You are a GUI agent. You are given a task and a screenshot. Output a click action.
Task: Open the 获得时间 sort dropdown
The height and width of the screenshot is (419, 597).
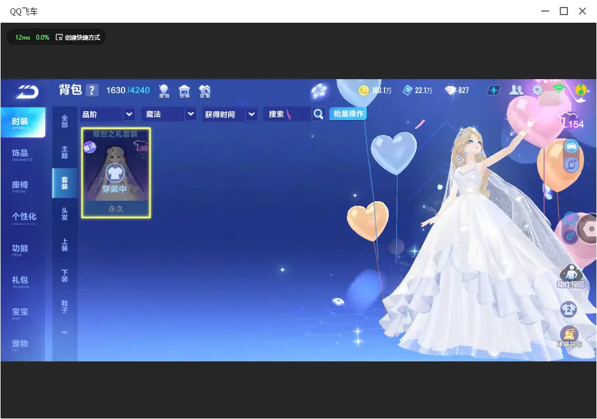point(230,114)
